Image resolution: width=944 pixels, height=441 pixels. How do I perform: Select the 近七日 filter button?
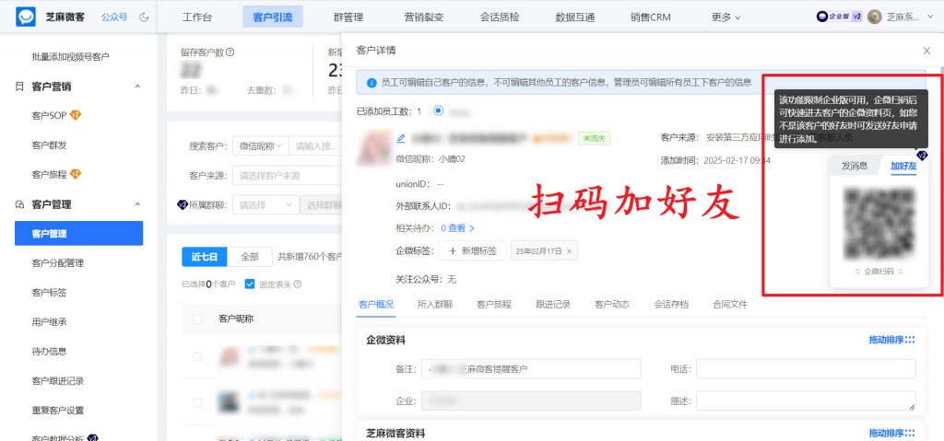204,257
